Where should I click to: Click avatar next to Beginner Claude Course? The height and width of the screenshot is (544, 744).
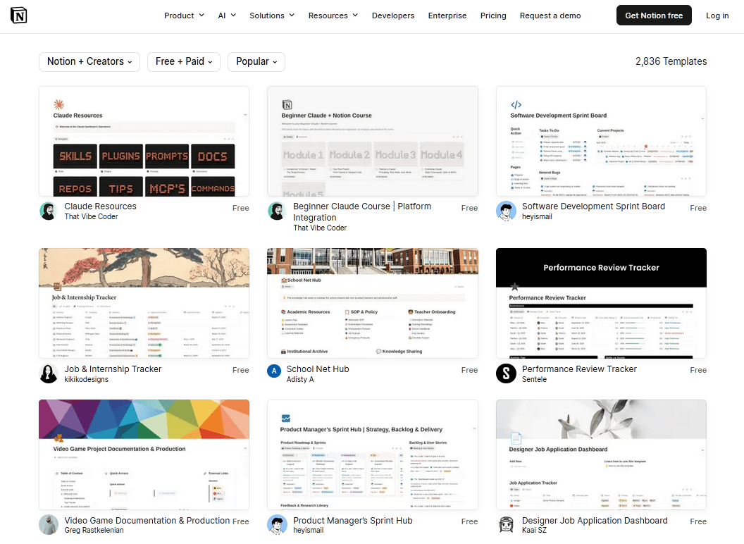277,211
